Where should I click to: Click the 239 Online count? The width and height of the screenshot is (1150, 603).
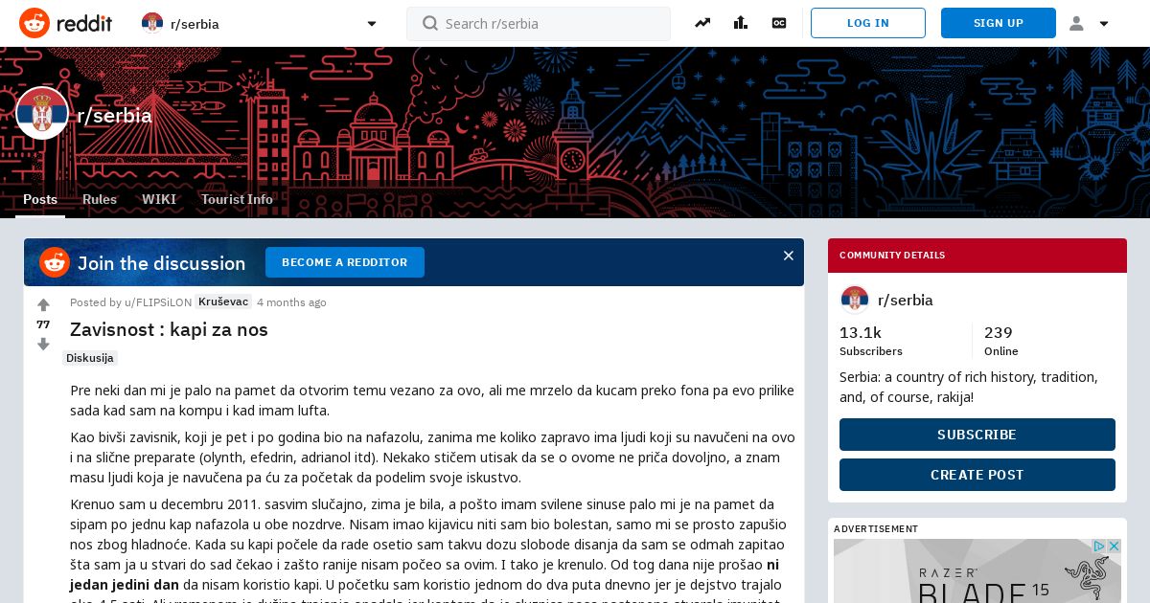[1001, 341]
